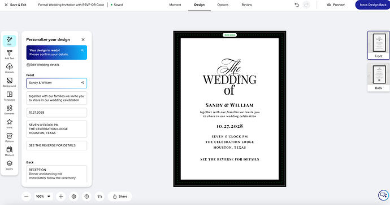Click the Preview button
390x205 pixels.
coord(336,5)
